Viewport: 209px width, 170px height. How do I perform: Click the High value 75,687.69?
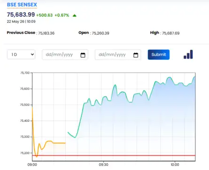[x=170, y=33]
